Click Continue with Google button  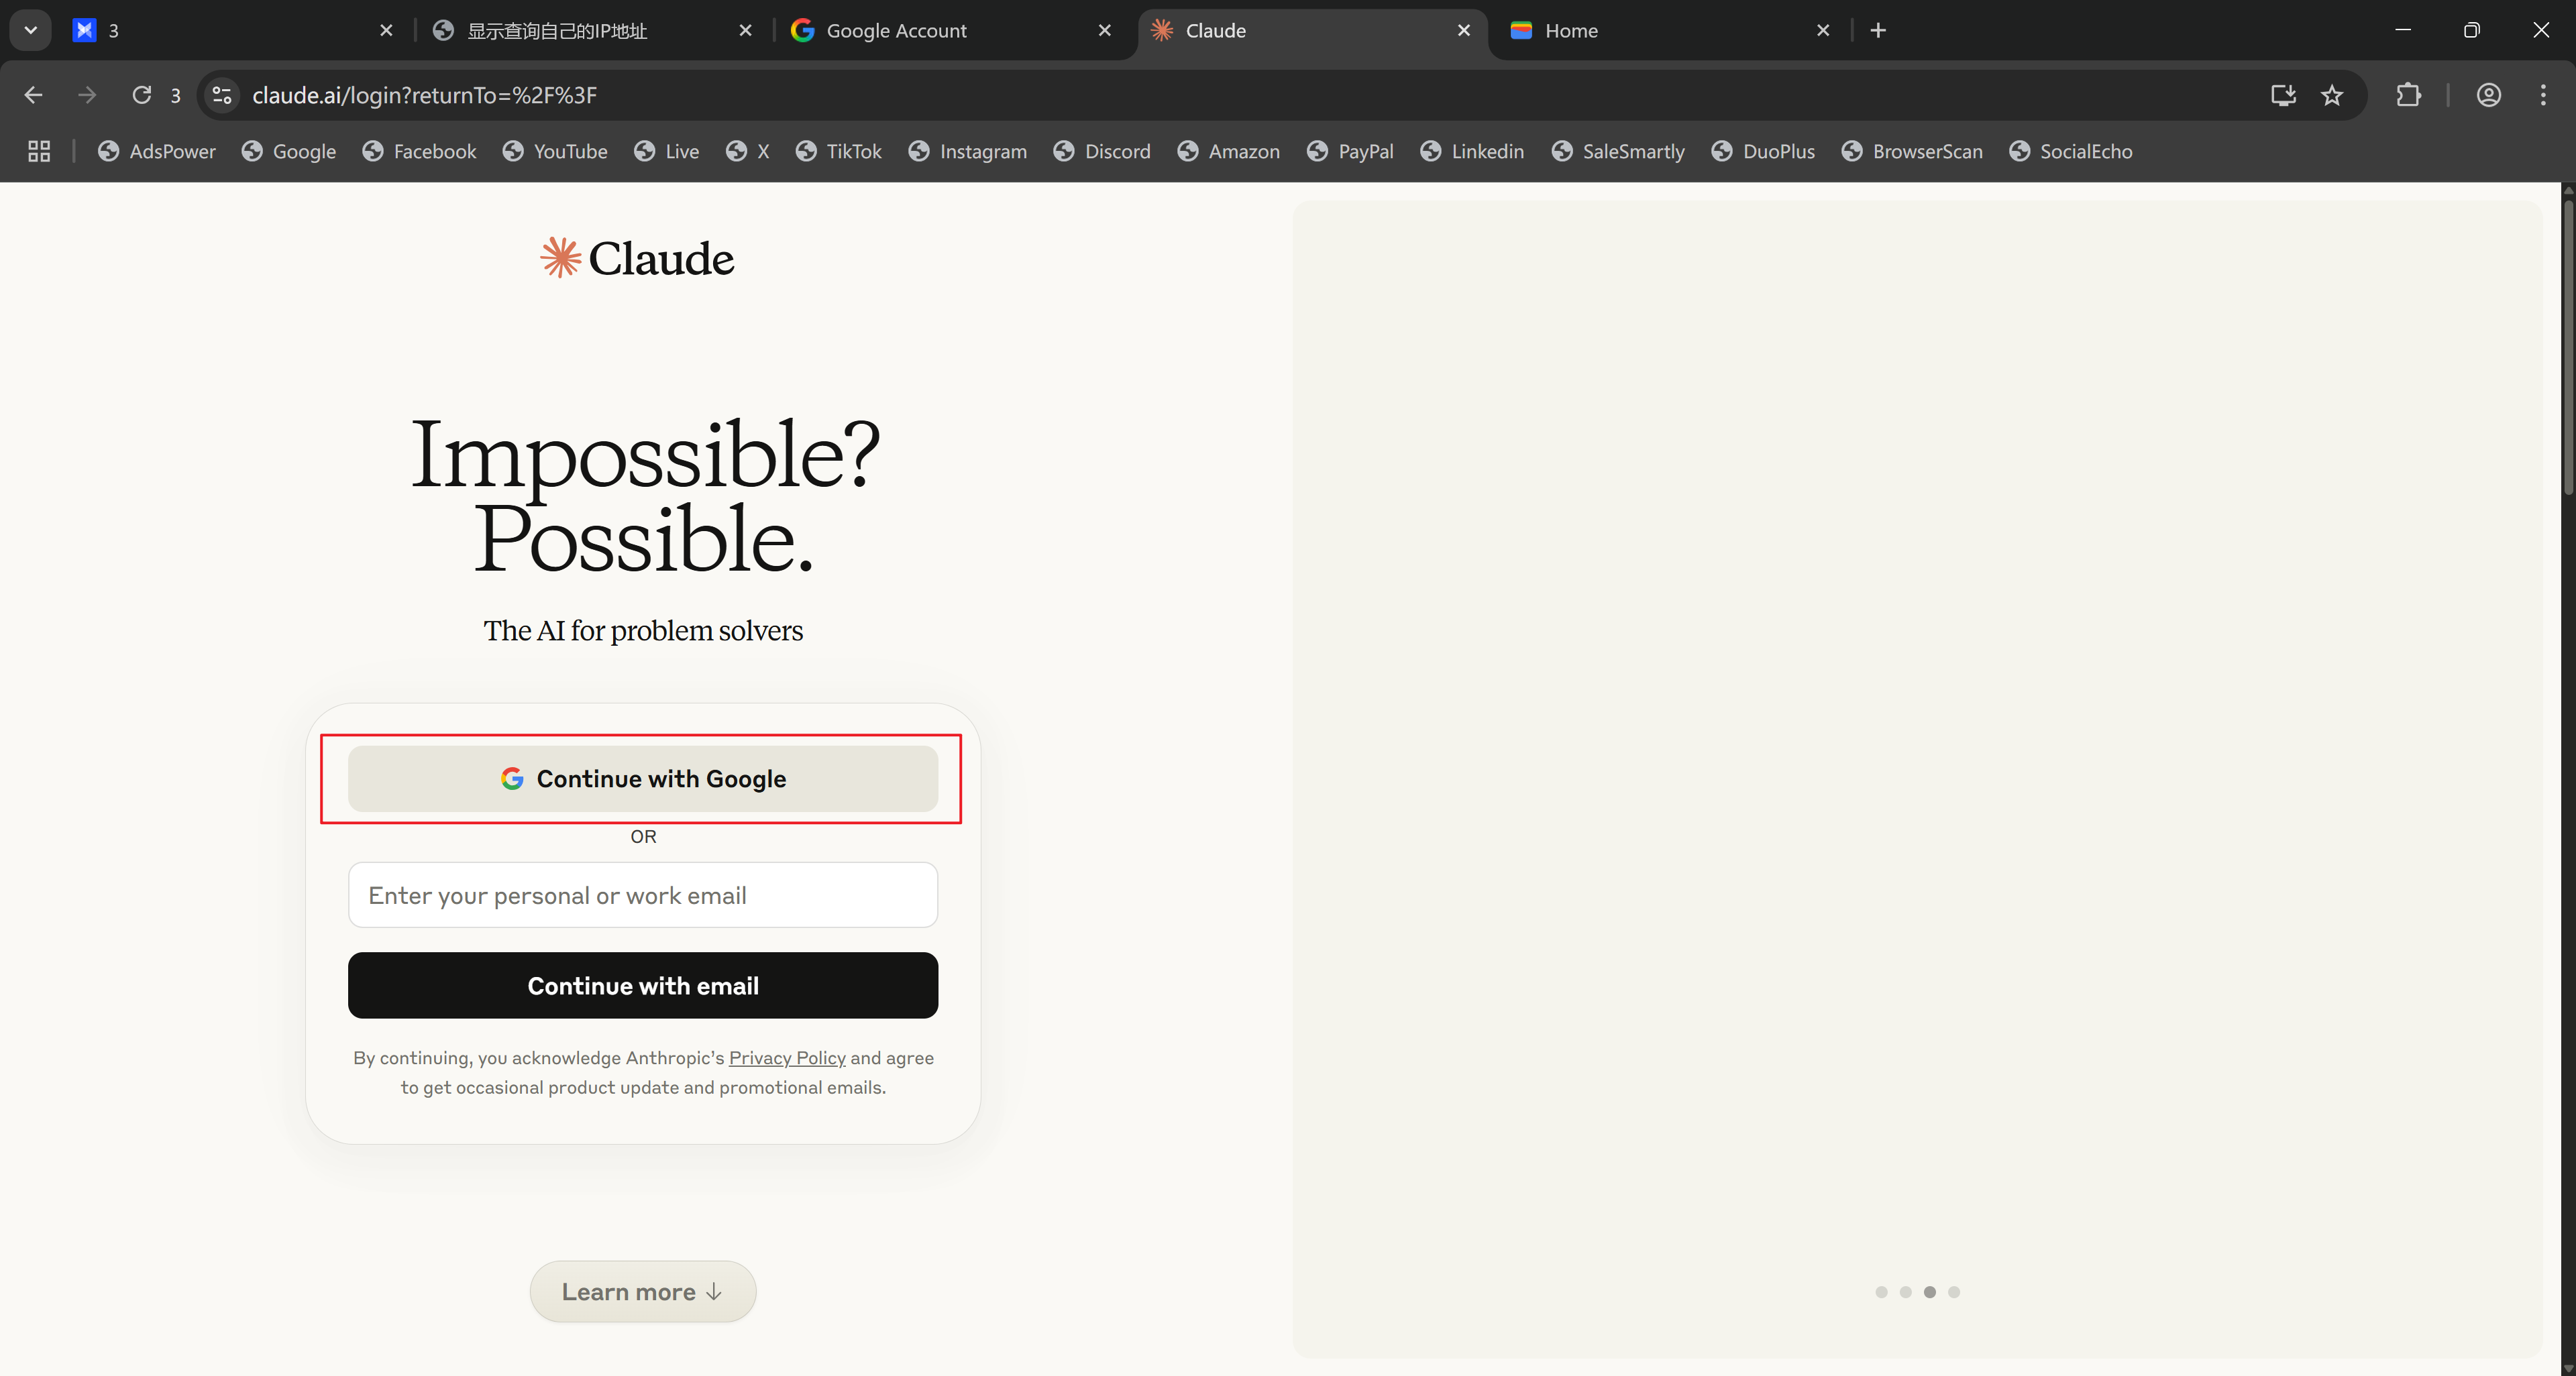[643, 779]
